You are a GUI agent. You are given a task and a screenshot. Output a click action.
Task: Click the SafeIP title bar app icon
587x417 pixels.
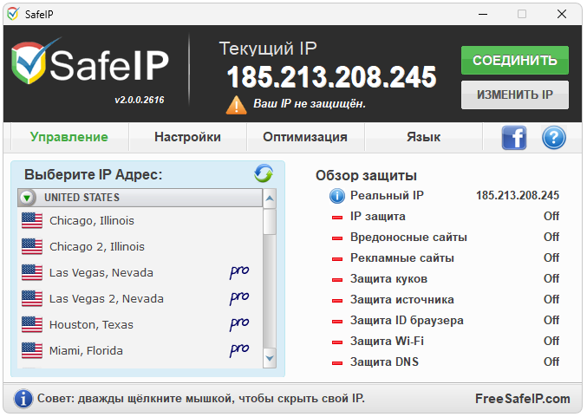click(13, 14)
